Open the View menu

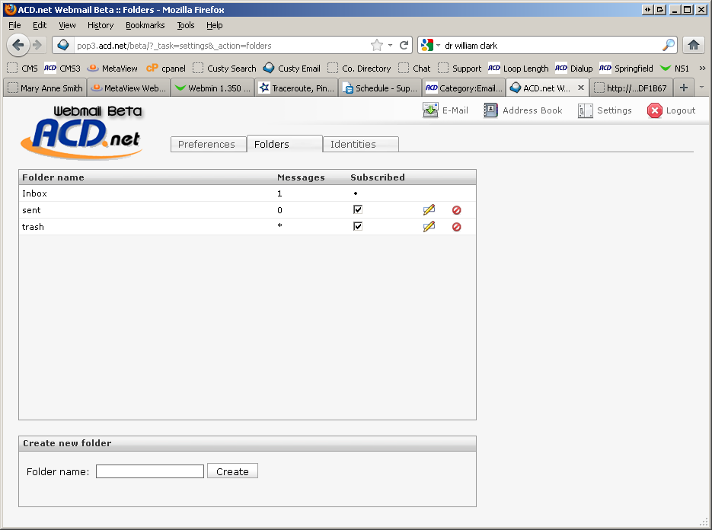(67, 25)
